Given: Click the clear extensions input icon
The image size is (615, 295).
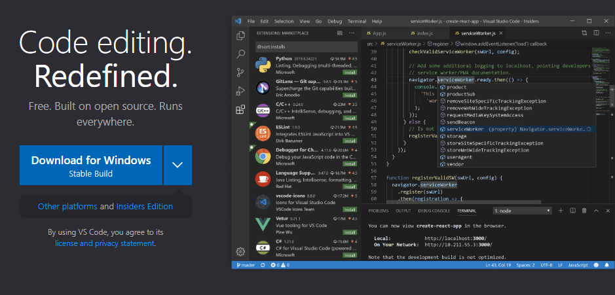Looking at the screenshot, I should 340,33.
